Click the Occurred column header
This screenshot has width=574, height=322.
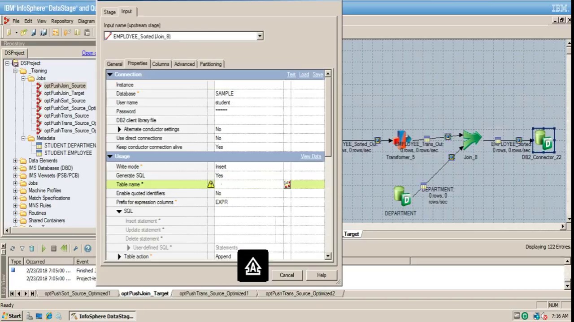48,262
